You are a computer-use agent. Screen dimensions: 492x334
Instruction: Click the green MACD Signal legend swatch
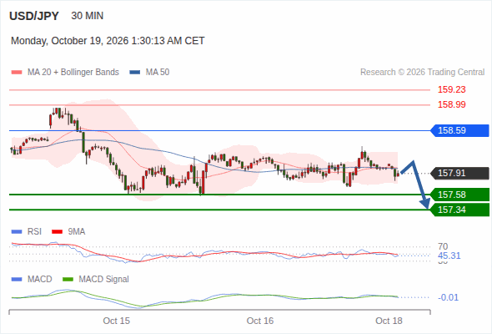(68, 280)
